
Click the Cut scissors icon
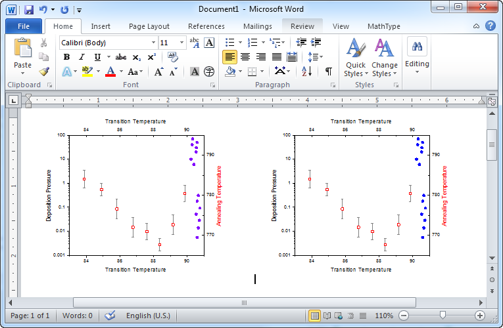[43, 43]
